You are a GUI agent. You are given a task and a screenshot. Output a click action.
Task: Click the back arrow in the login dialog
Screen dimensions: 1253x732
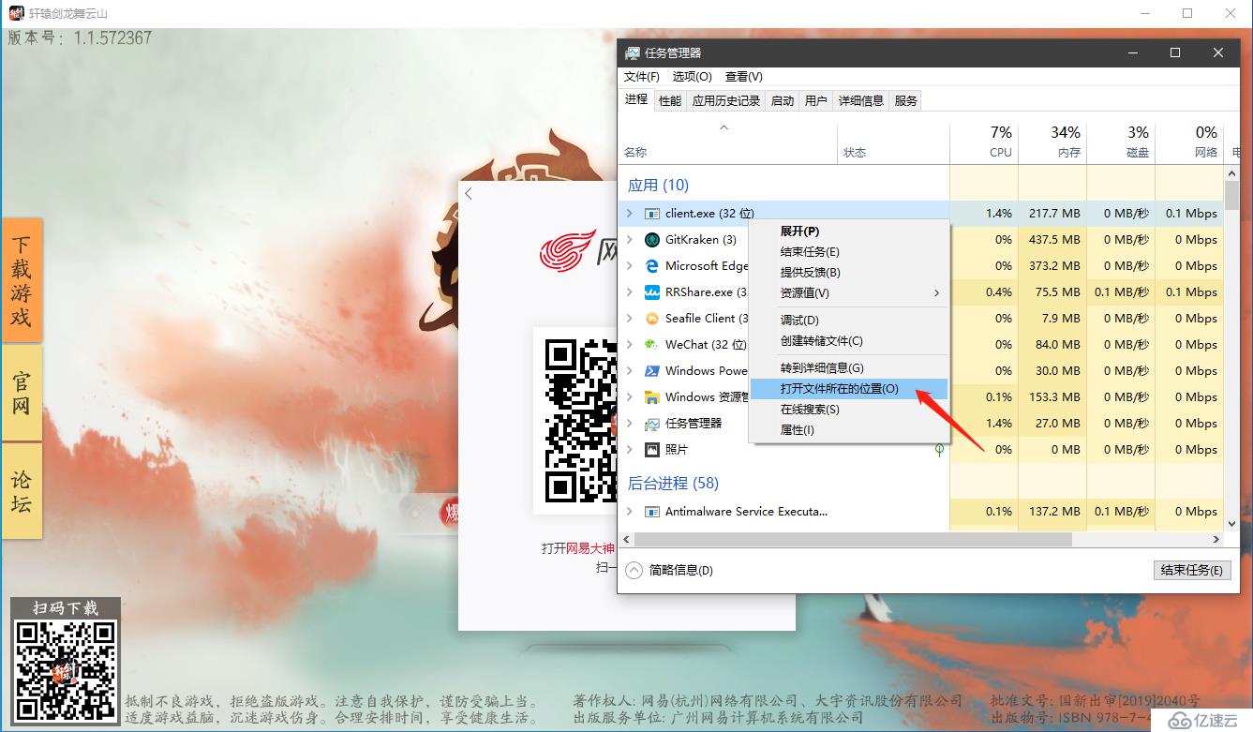pos(469,193)
